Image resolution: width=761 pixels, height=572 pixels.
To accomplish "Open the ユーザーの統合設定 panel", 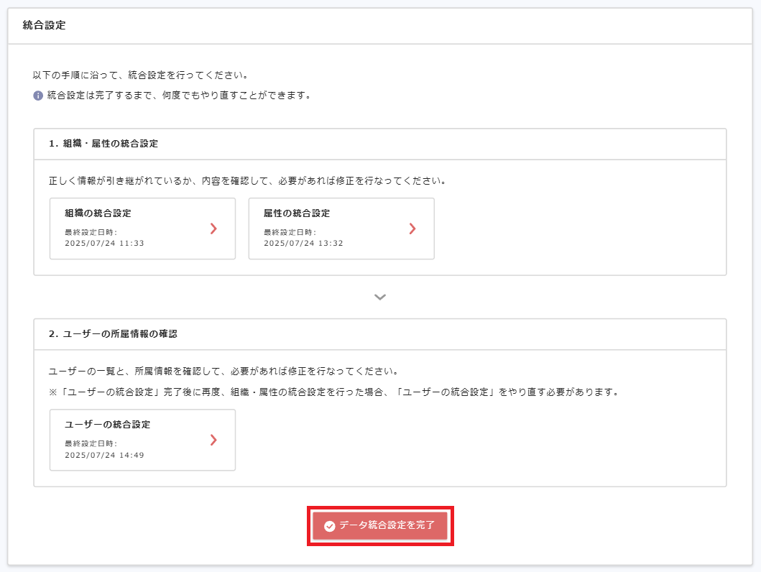I will click(x=142, y=440).
